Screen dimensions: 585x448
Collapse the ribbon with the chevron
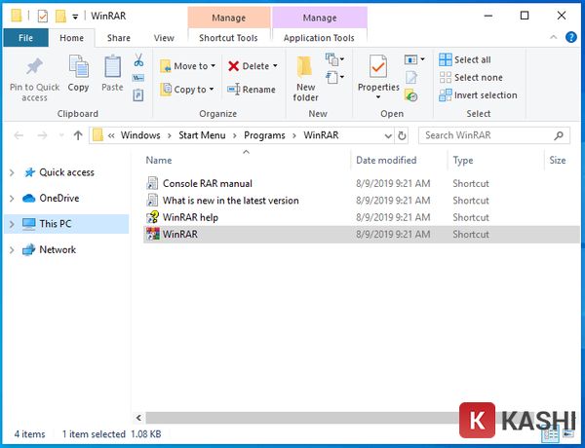click(x=554, y=37)
